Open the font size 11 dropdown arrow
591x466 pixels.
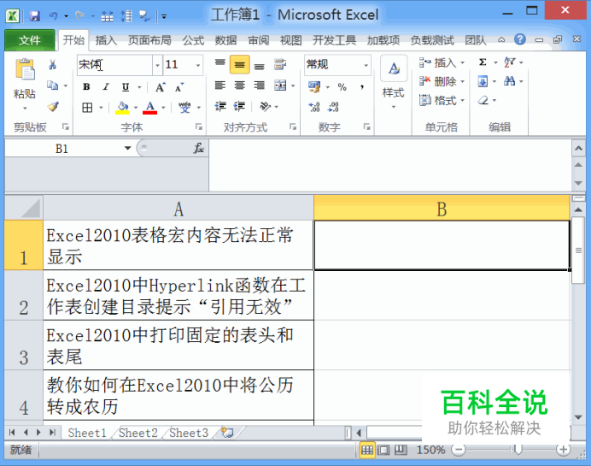[198, 65]
